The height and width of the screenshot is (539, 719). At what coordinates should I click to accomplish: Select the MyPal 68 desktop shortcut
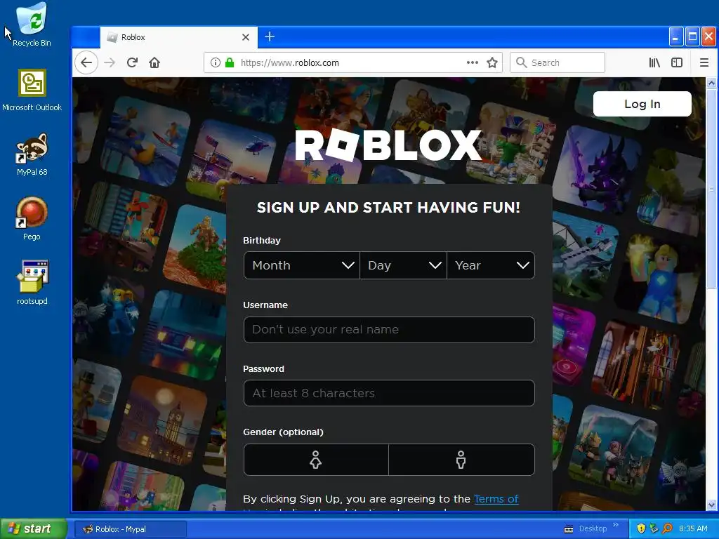click(32, 154)
